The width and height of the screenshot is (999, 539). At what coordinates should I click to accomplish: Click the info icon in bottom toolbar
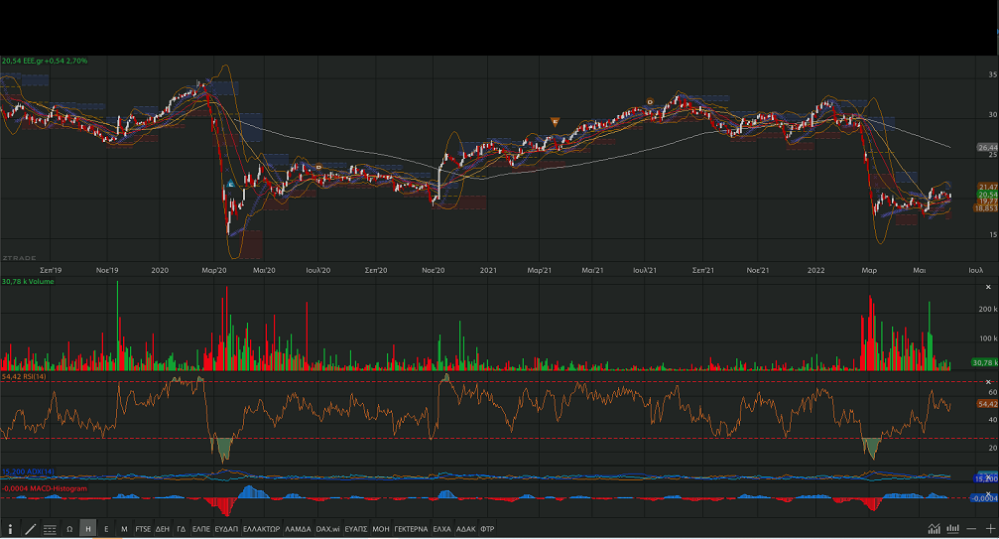[10, 529]
